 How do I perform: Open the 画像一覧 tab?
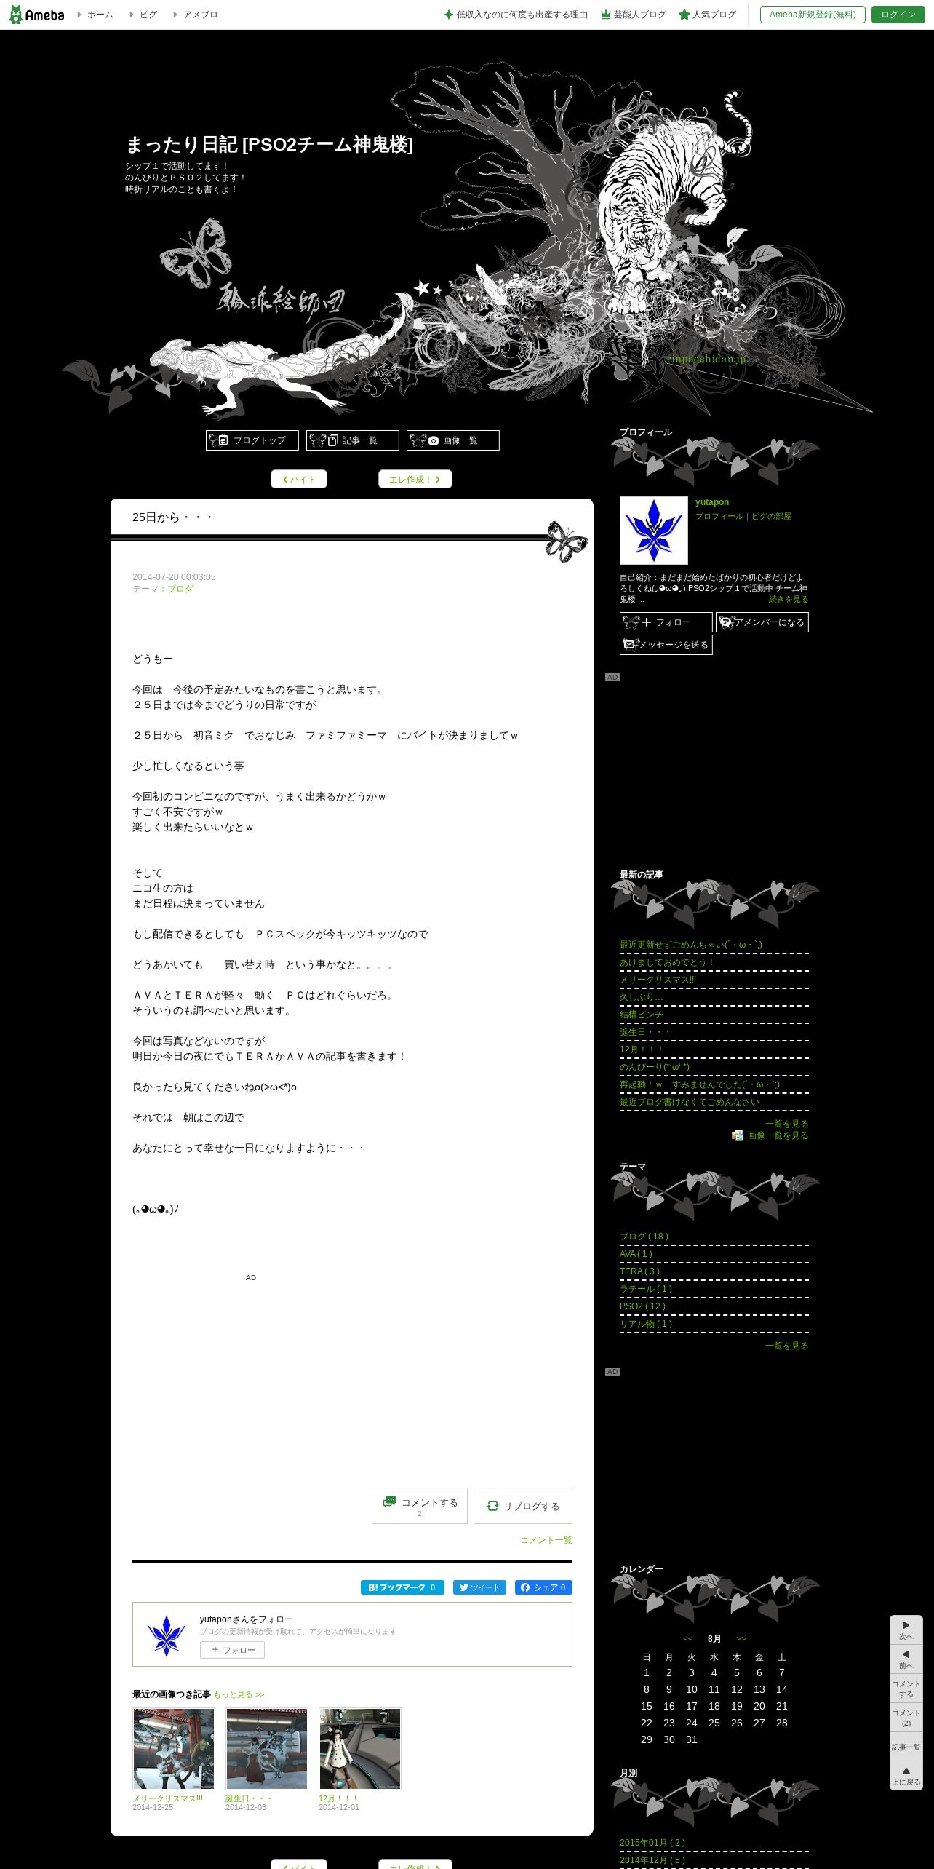click(453, 440)
